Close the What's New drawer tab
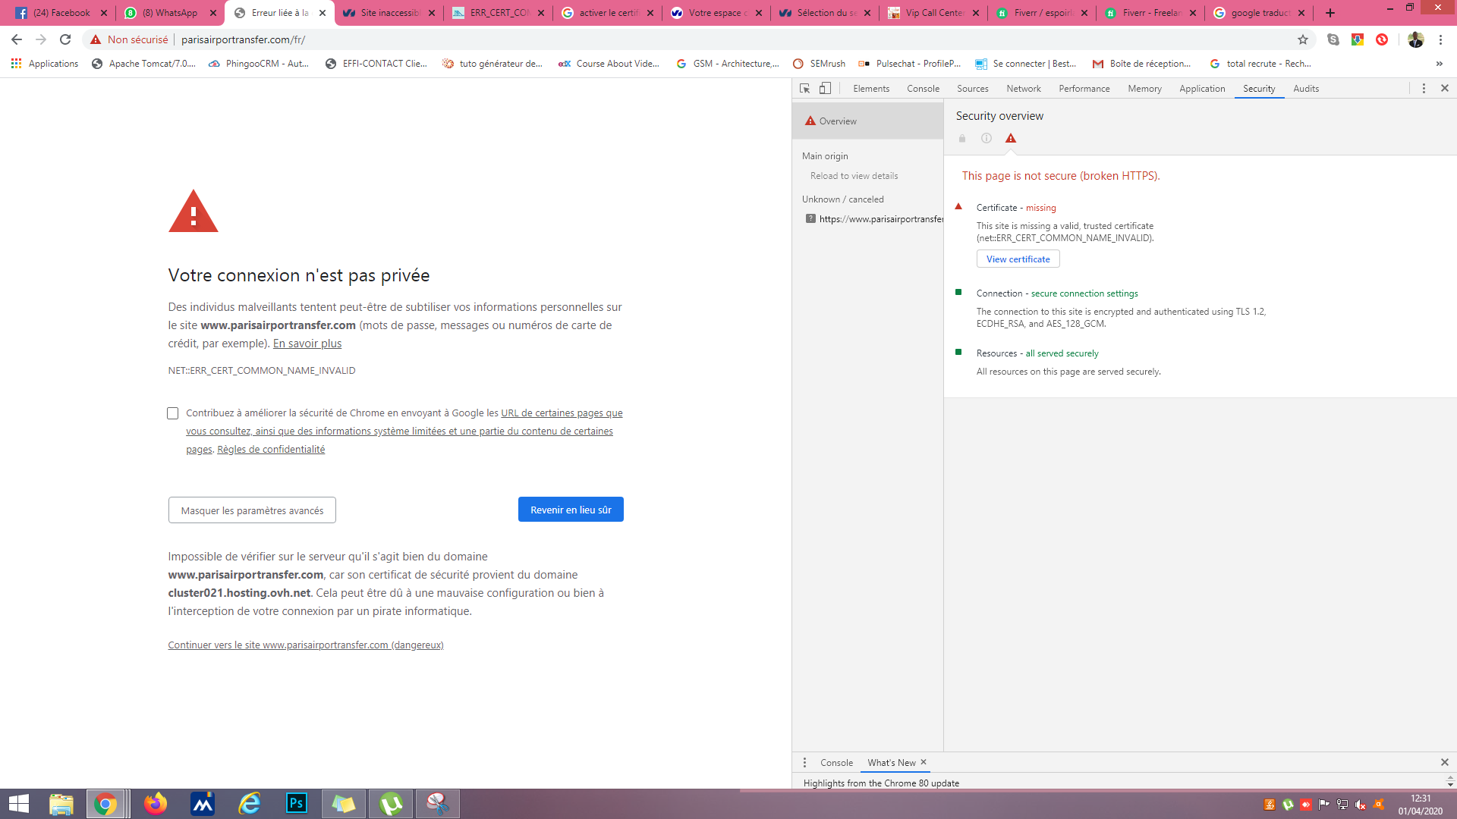The height and width of the screenshot is (819, 1457). 924,762
